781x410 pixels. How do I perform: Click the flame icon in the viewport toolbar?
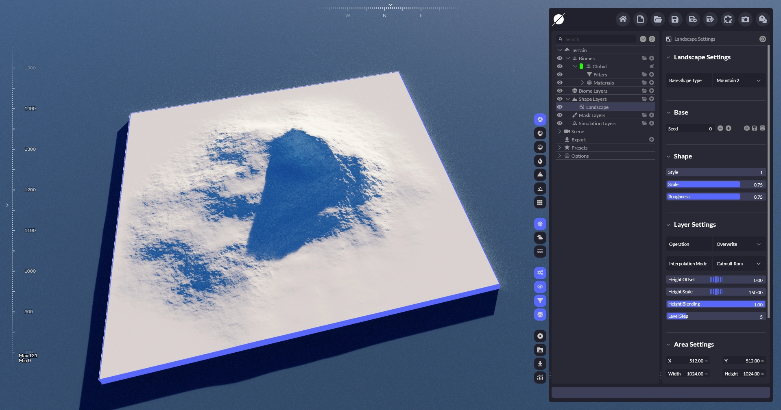pyautogui.click(x=540, y=161)
